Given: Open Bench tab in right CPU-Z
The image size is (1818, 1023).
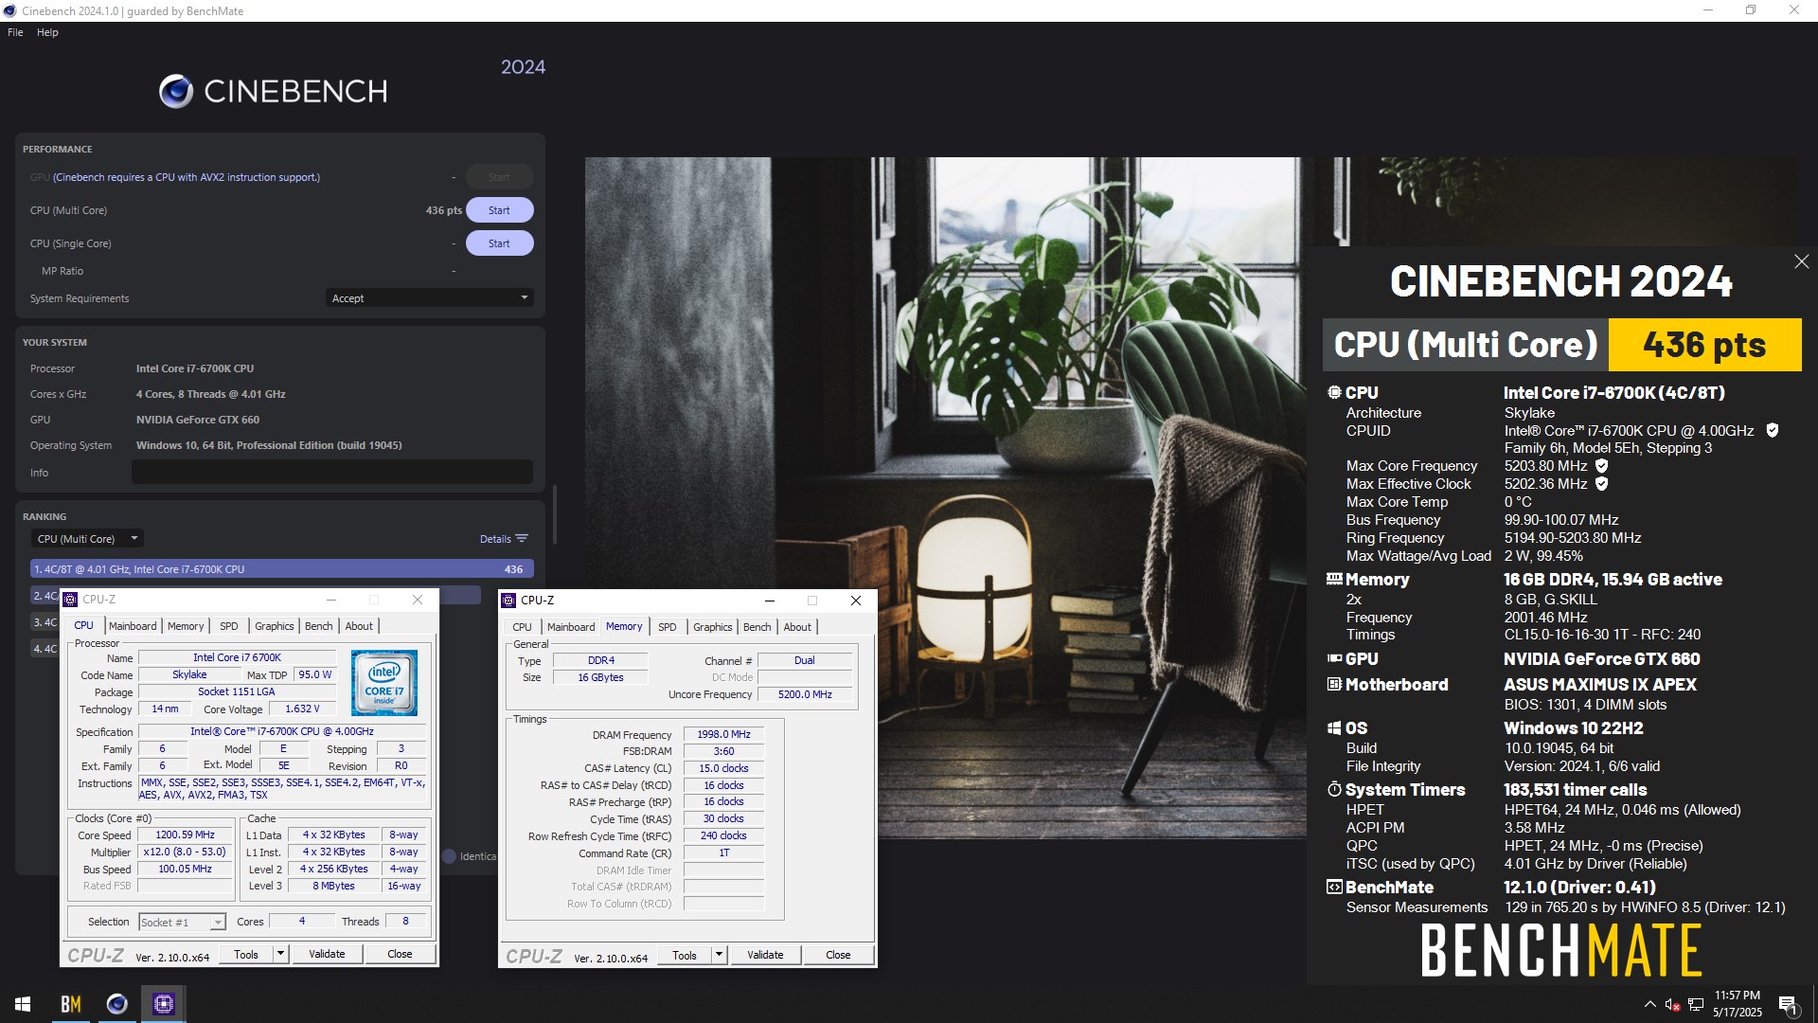Looking at the screenshot, I should (x=757, y=627).
